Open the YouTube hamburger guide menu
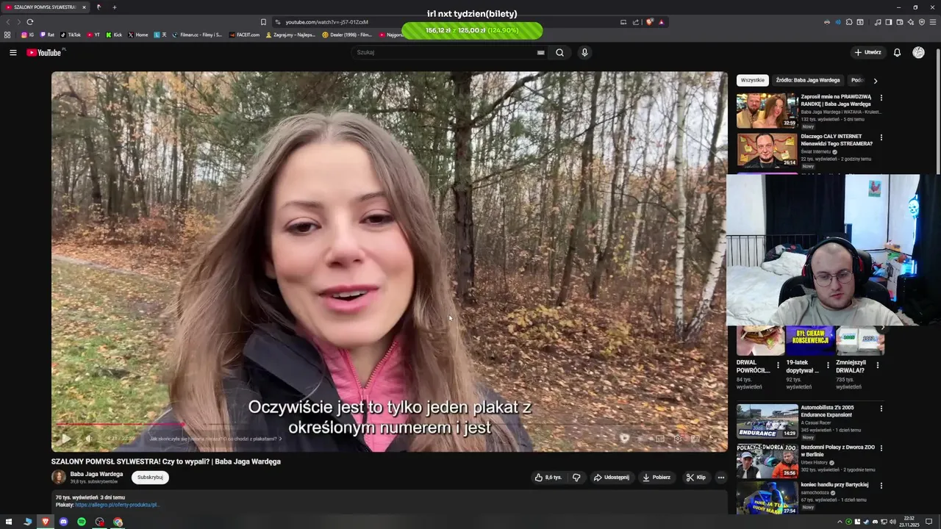This screenshot has width=941, height=529. pyautogui.click(x=12, y=52)
